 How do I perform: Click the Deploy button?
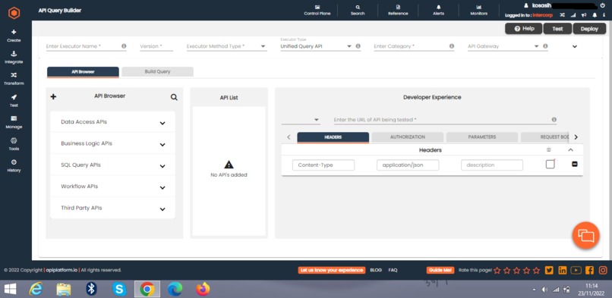click(x=589, y=29)
